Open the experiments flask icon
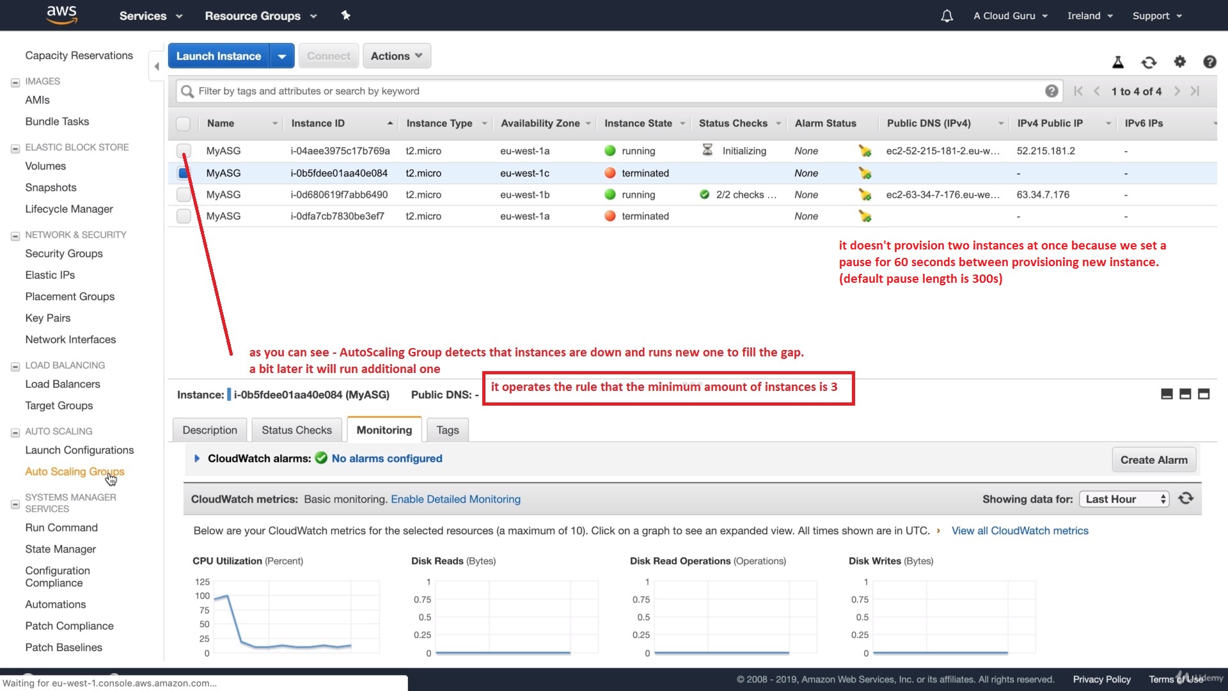The width and height of the screenshot is (1228, 691). [x=1118, y=62]
